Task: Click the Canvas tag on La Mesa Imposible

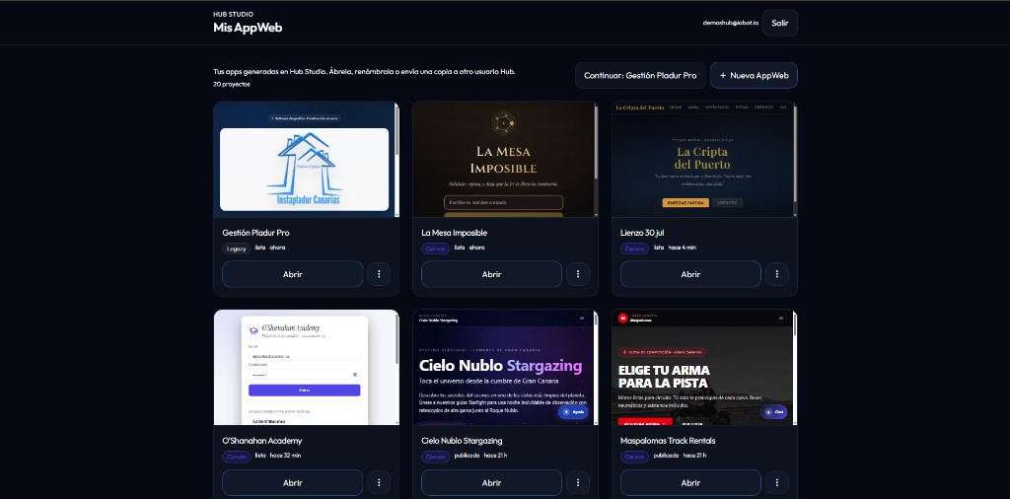Action: pos(435,249)
